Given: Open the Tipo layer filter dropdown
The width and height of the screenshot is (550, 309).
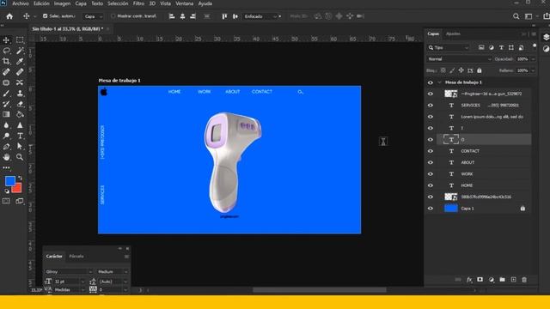Looking at the screenshot, I should tap(448, 47).
